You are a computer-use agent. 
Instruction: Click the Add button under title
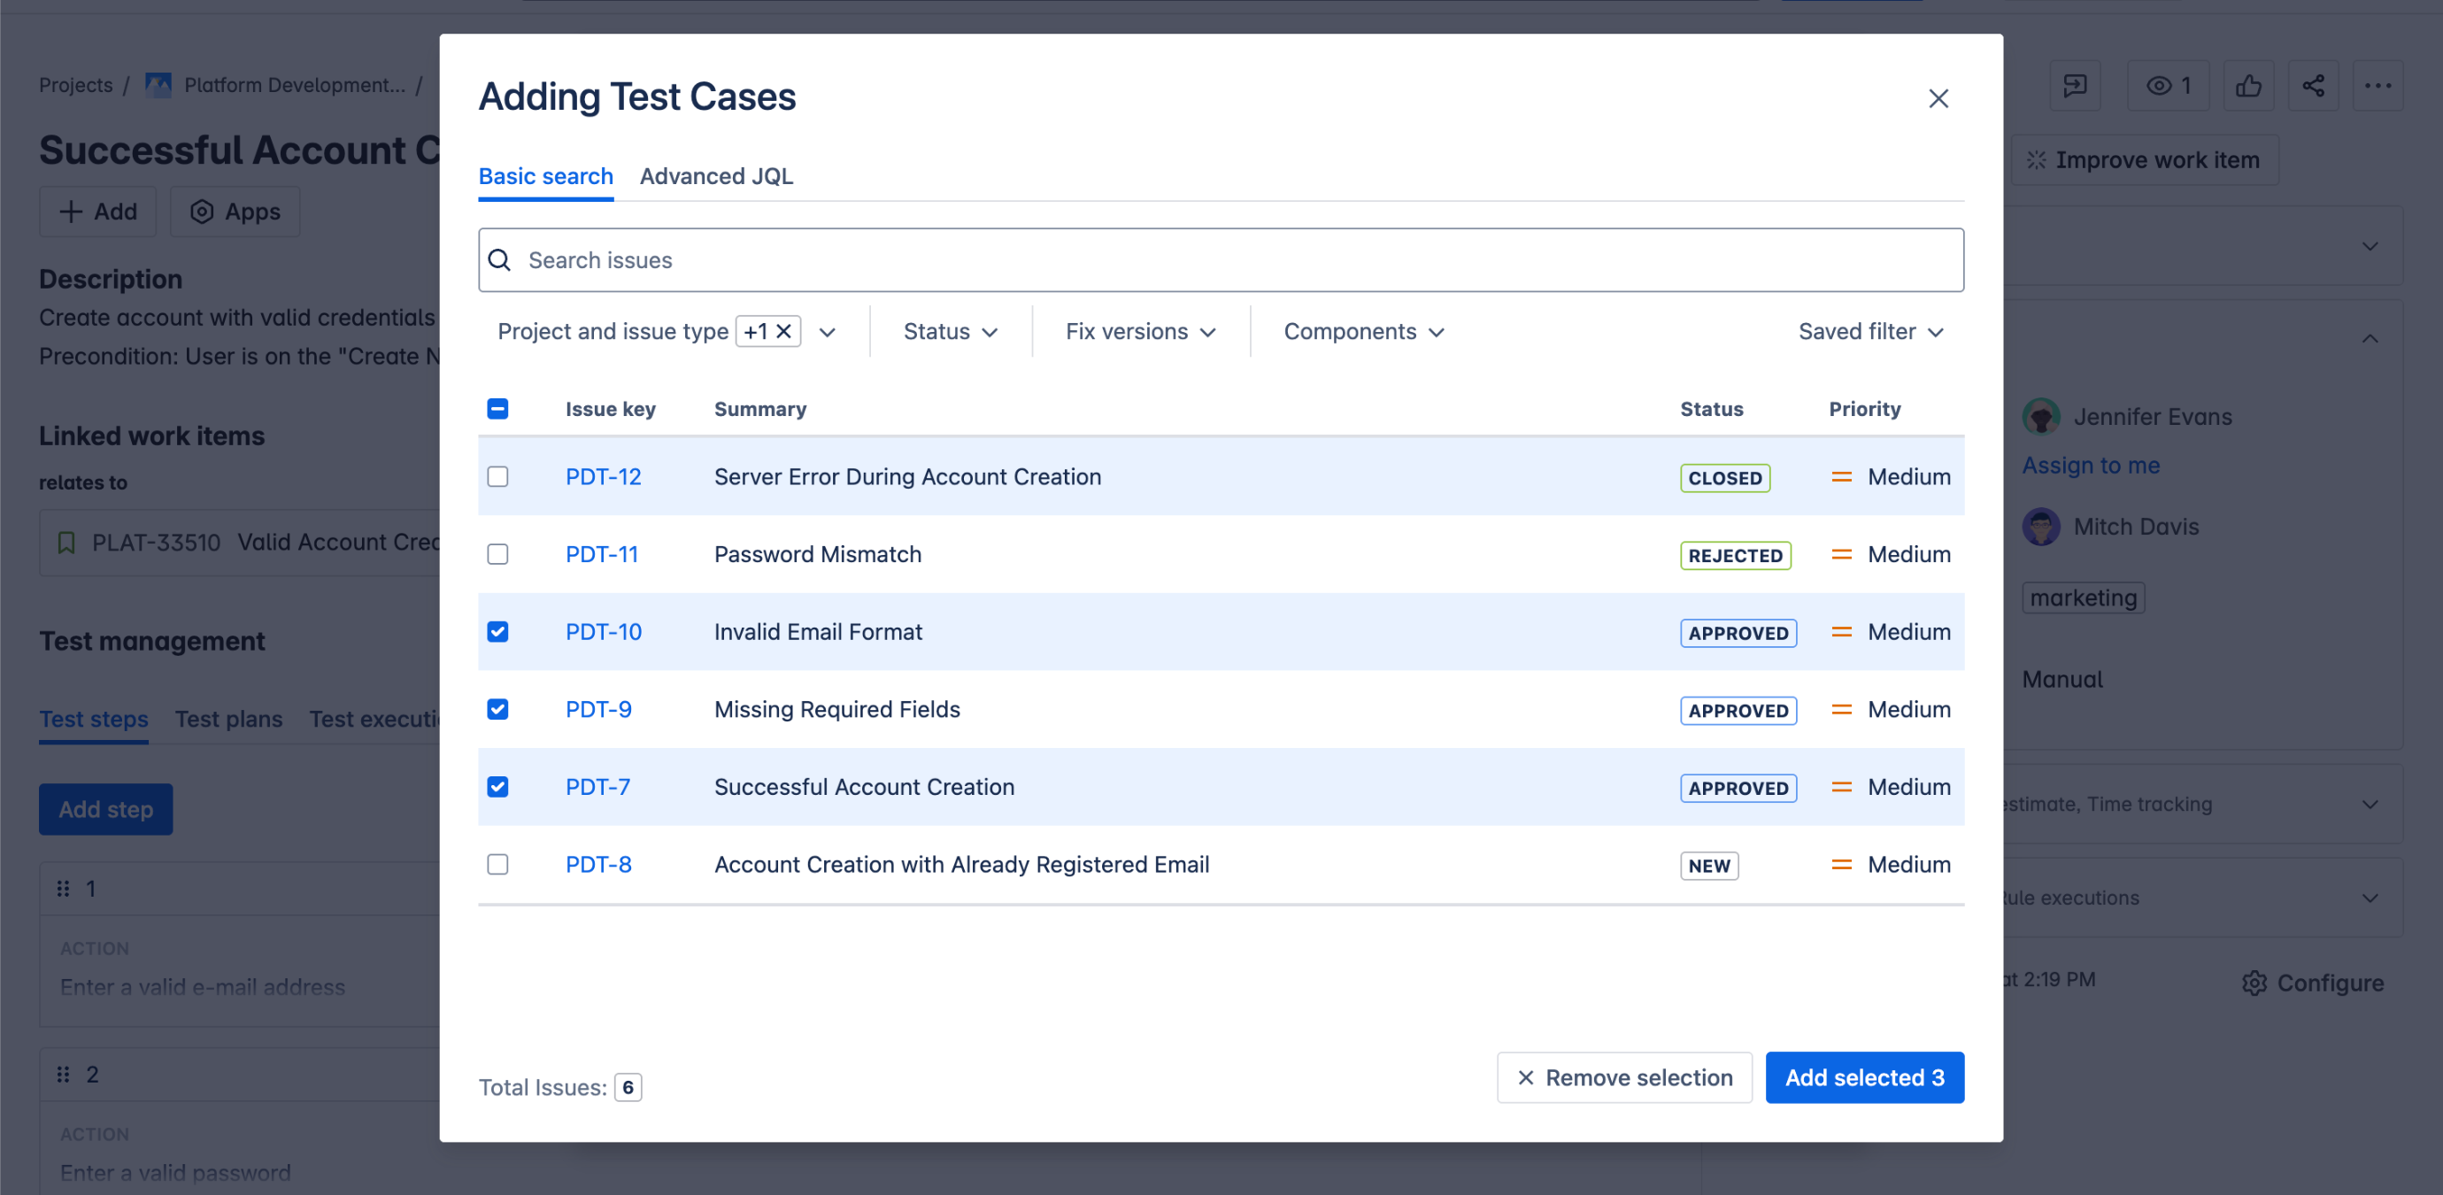(97, 212)
